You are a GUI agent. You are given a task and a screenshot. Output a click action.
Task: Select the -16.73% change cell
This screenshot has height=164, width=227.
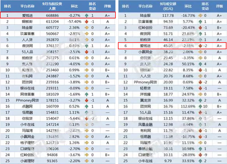[x=188, y=16]
